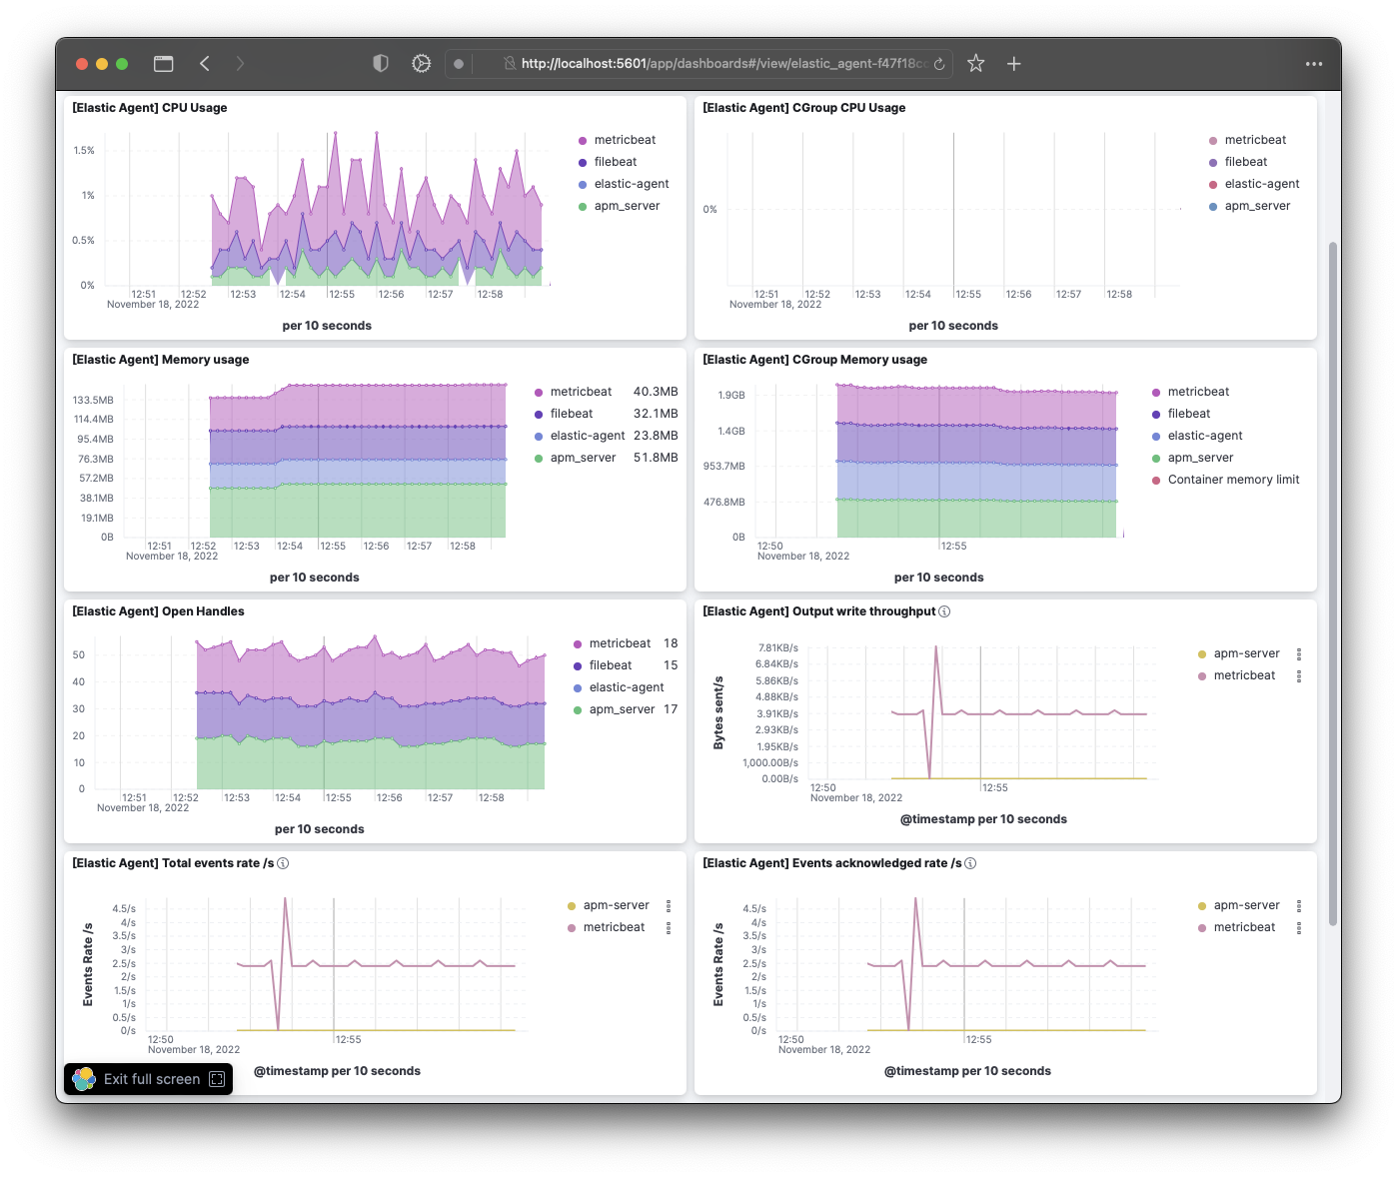
Task: Open options for apm-server in Output write throughput legend
Action: tap(1299, 654)
